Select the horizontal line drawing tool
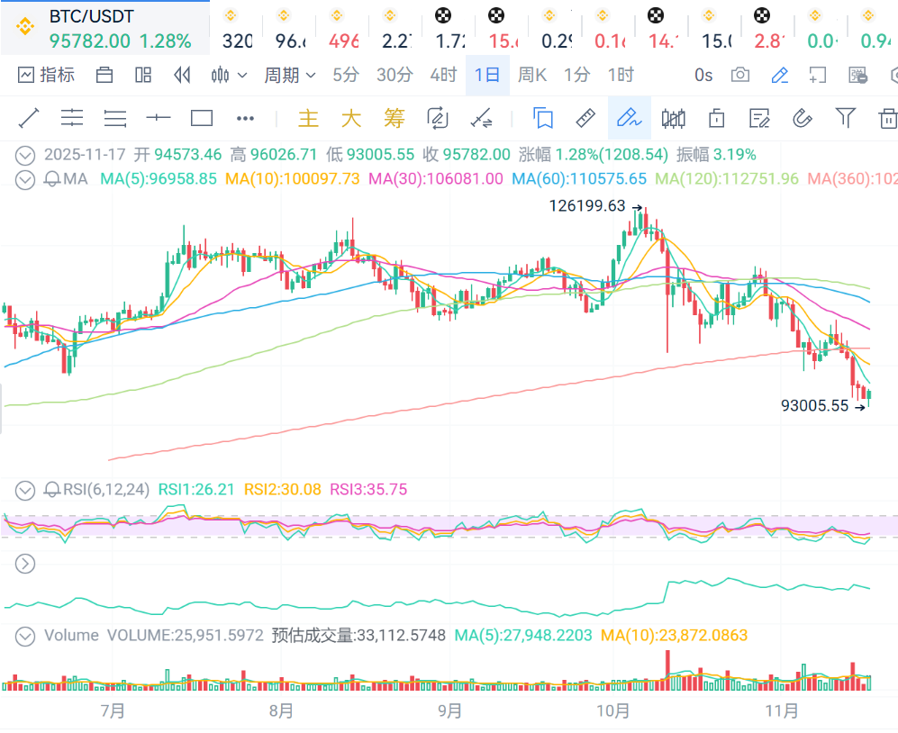Image resolution: width=898 pixels, height=733 pixels. pyautogui.click(x=159, y=118)
